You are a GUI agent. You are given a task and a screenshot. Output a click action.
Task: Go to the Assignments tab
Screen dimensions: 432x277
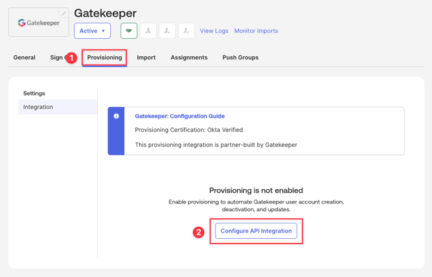point(189,57)
